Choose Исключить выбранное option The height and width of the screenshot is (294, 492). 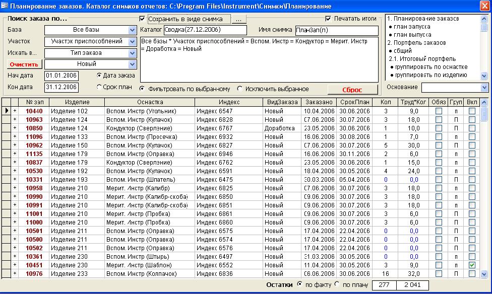(240, 89)
